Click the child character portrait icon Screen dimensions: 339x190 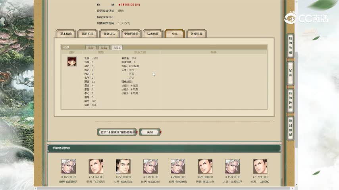tap(72, 61)
